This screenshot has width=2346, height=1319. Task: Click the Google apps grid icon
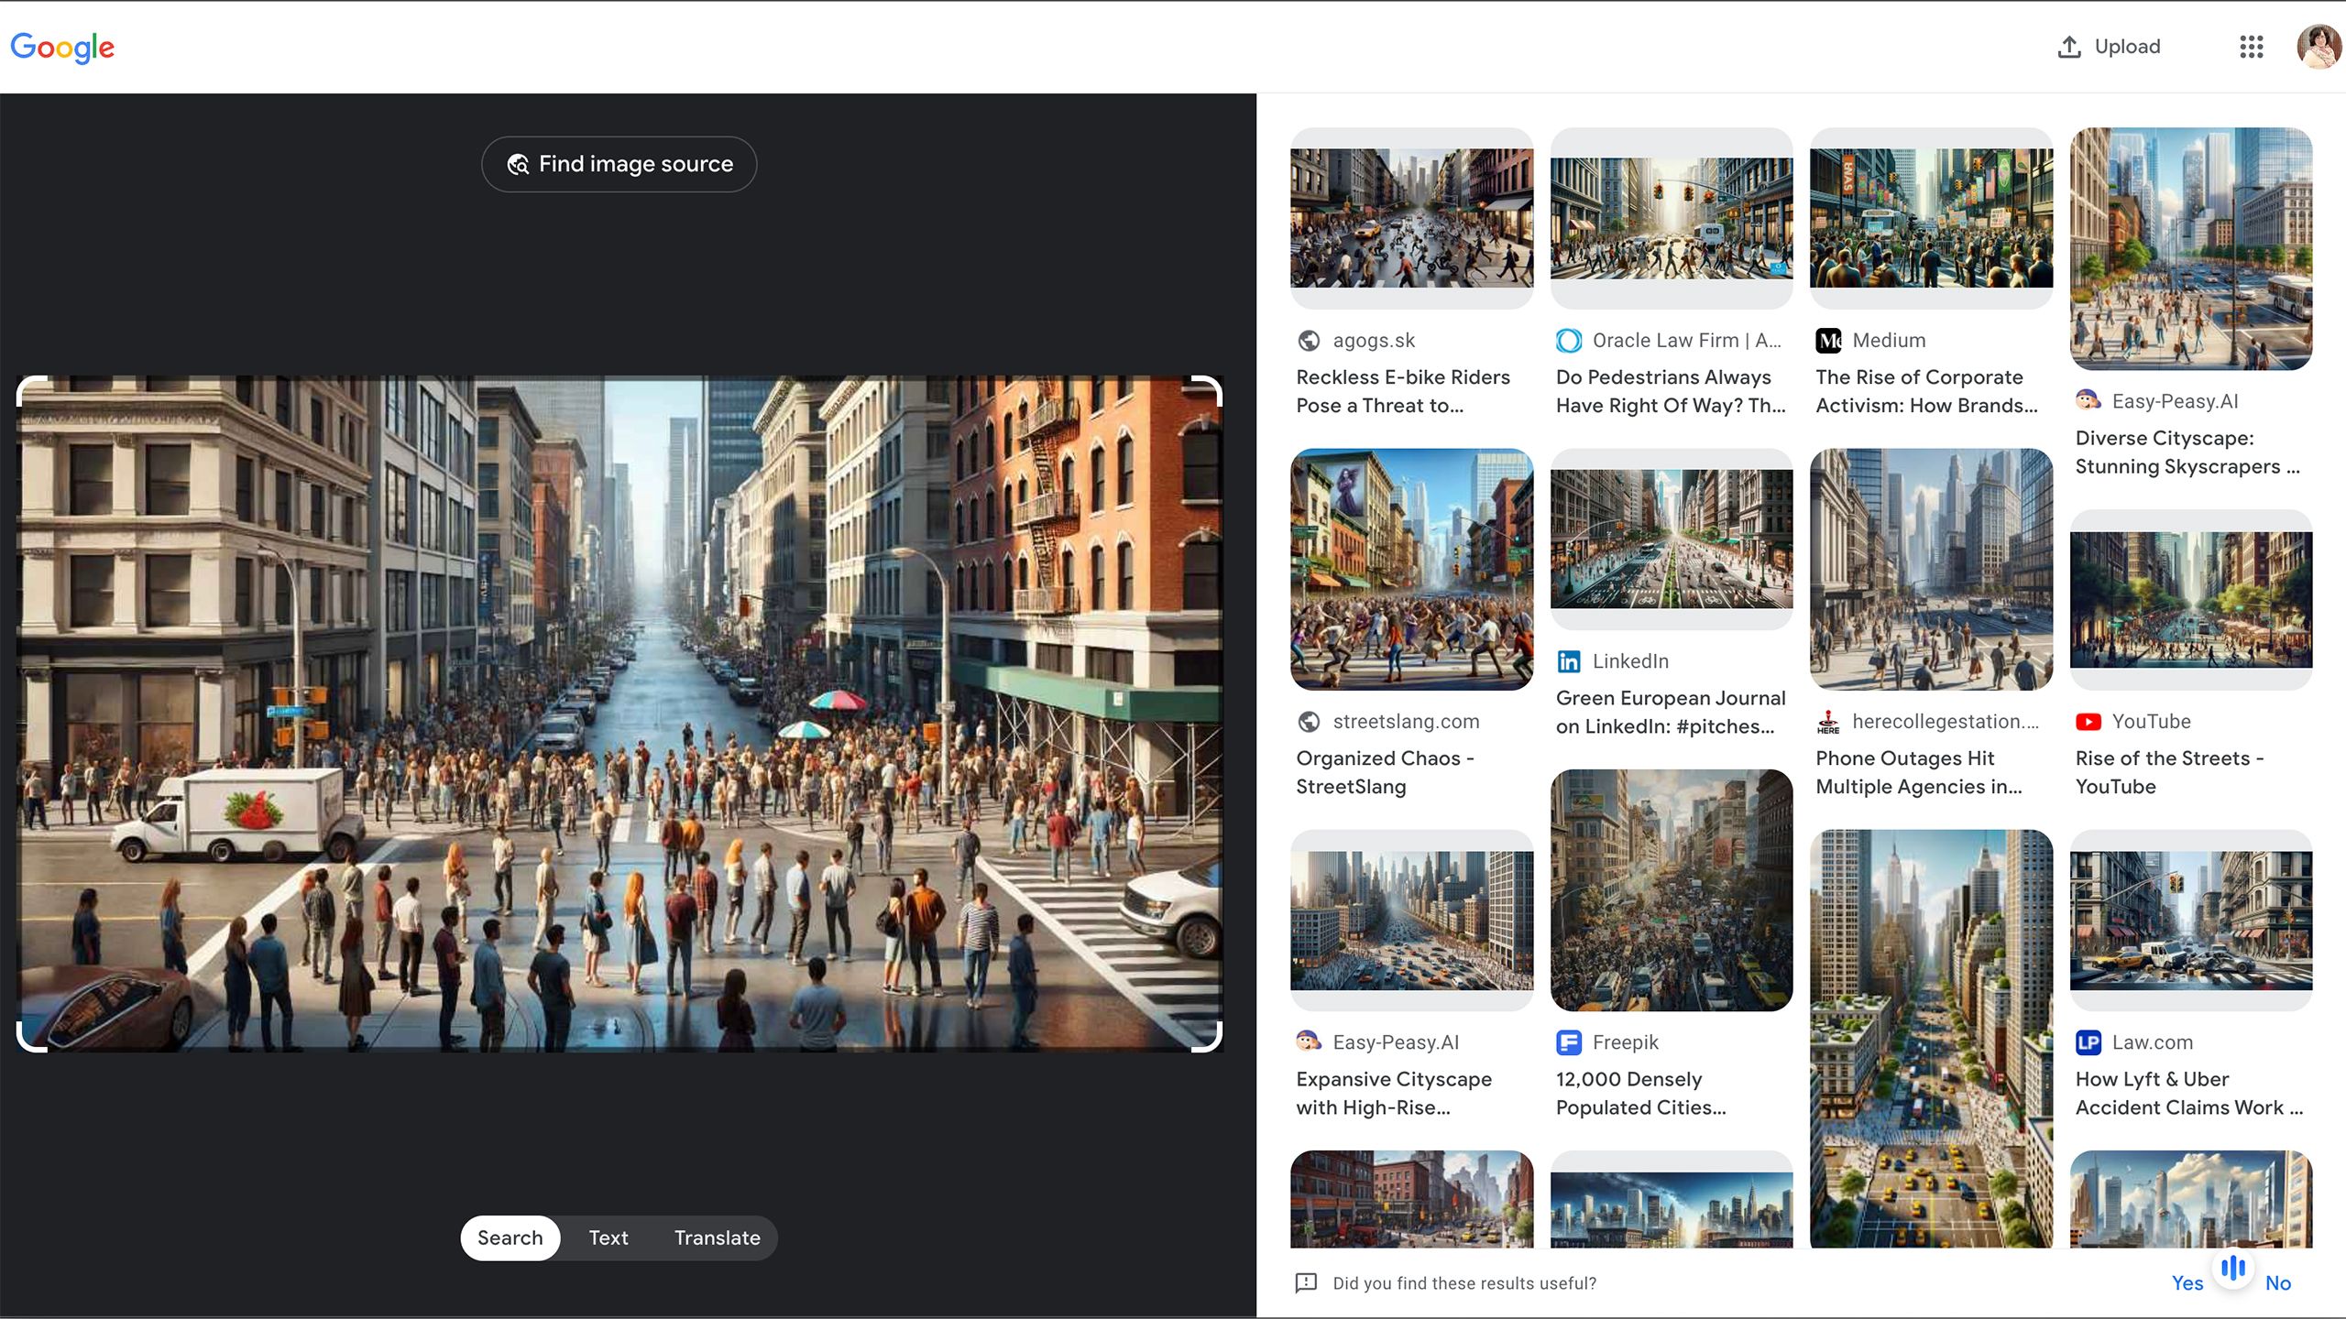click(x=2251, y=47)
